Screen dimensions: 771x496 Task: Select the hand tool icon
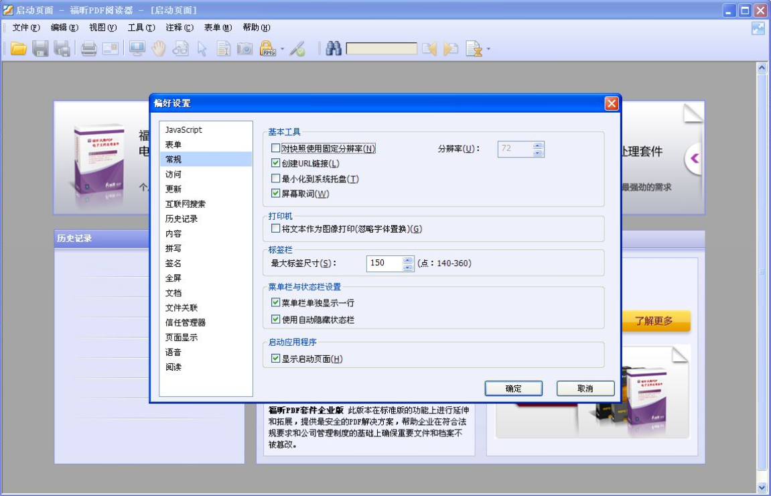(159, 48)
